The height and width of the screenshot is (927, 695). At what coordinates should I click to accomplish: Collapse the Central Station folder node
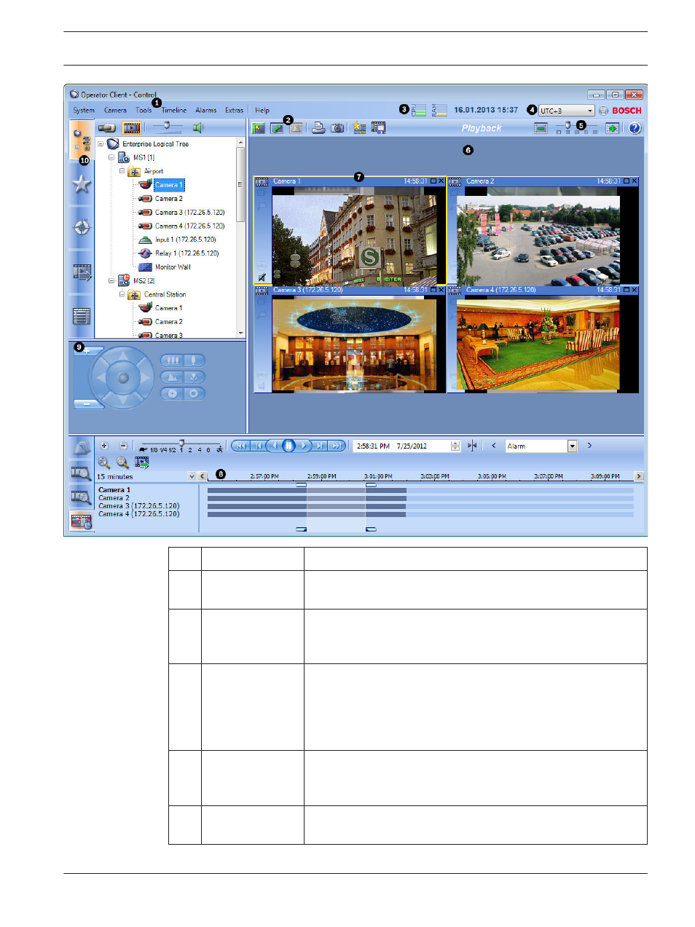122,294
